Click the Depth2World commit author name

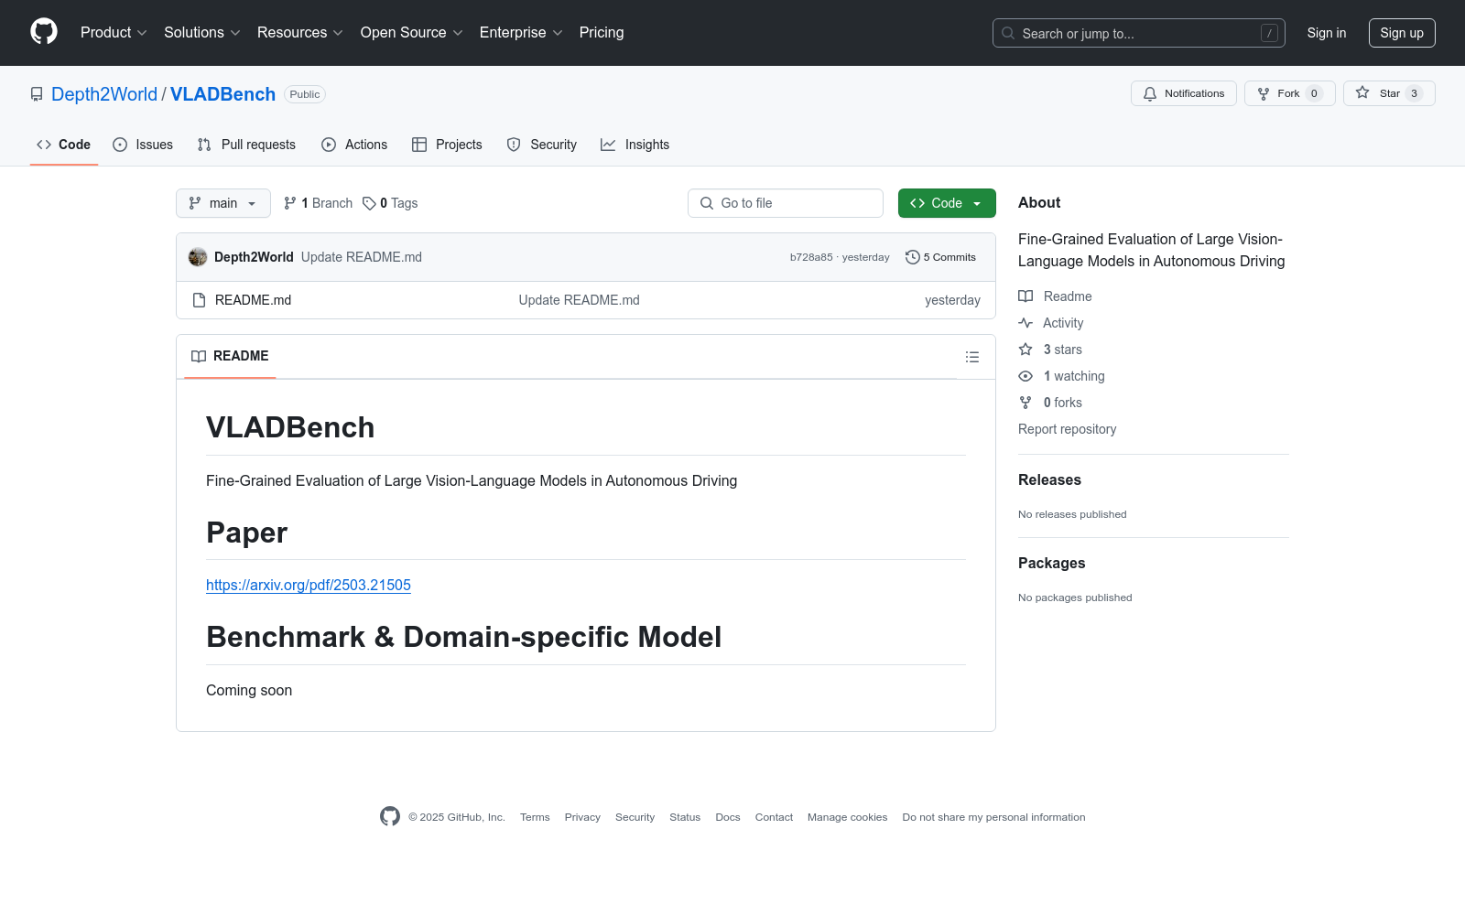pyautogui.click(x=254, y=257)
